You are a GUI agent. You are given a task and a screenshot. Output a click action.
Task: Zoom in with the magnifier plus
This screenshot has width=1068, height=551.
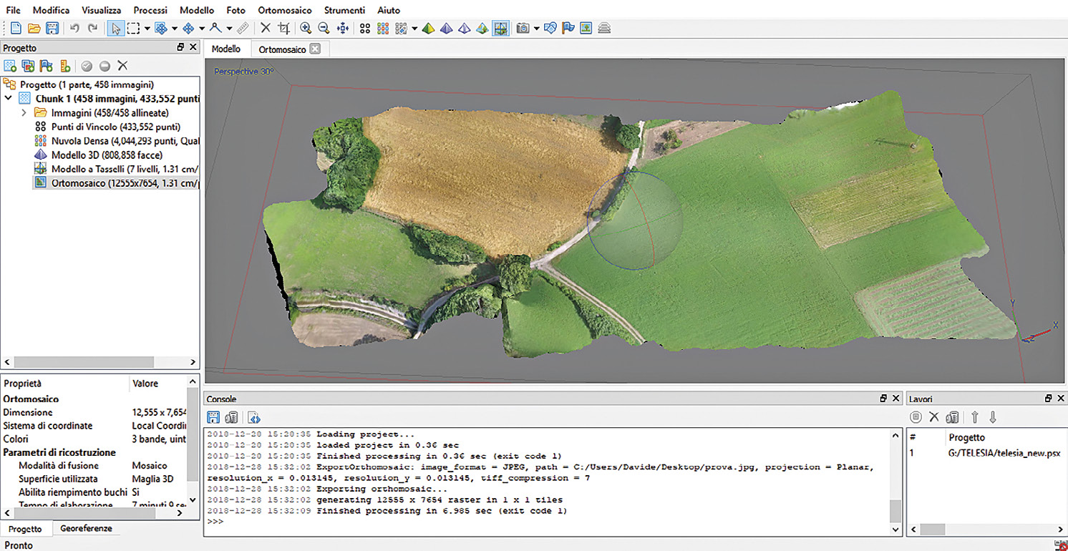(306, 29)
